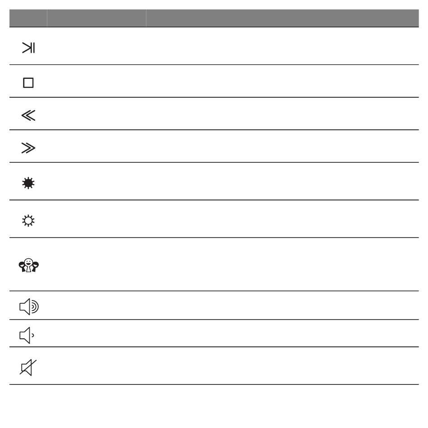This screenshot has width=428, height=428.
Task: Click the widest gray header cell
Action: [282, 18]
